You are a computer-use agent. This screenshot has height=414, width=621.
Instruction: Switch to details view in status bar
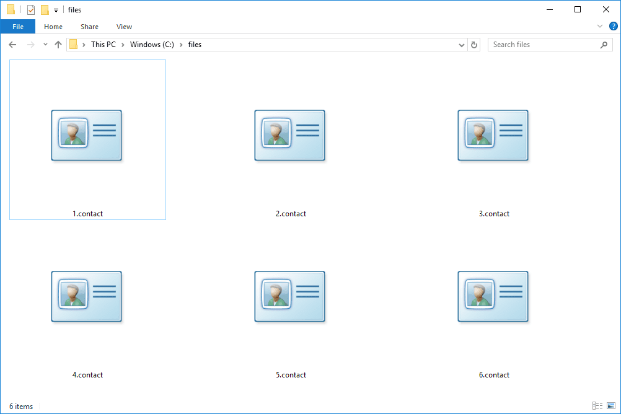click(x=597, y=406)
